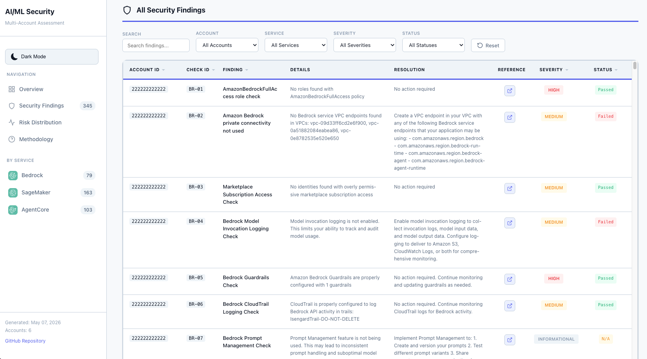Screen dimensions: 647x359
Task: Open reference link for BR-05
Action: point(509,279)
